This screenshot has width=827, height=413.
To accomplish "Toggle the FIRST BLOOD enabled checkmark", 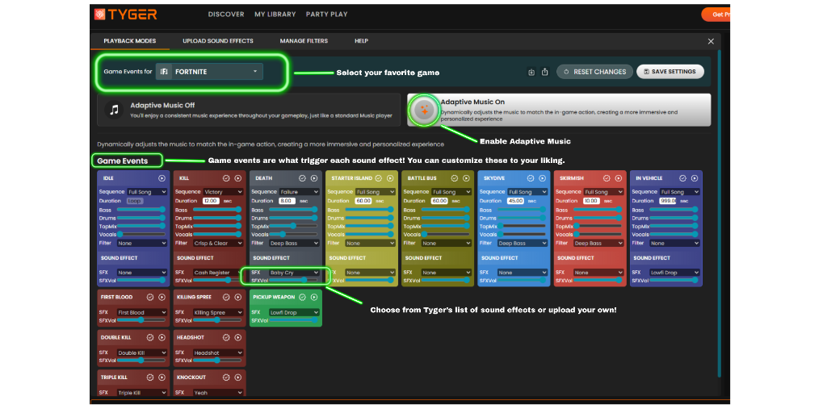I will point(150,297).
